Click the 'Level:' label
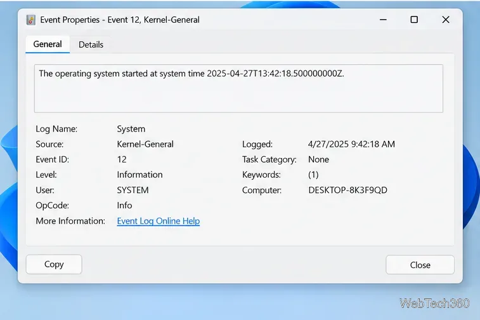The width and height of the screenshot is (480, 320). pyautogui.click(x=46, y=175)
